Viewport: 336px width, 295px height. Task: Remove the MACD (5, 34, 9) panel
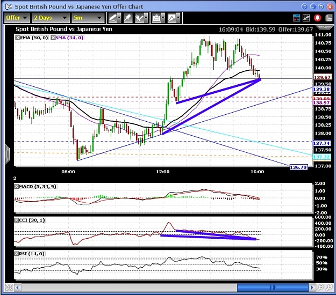(x=17, y=187)
